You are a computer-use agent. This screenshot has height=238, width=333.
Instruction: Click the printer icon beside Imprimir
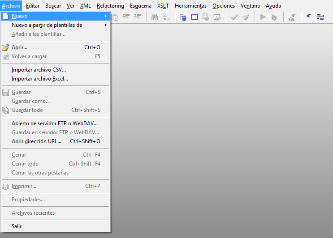coord(5,186)
